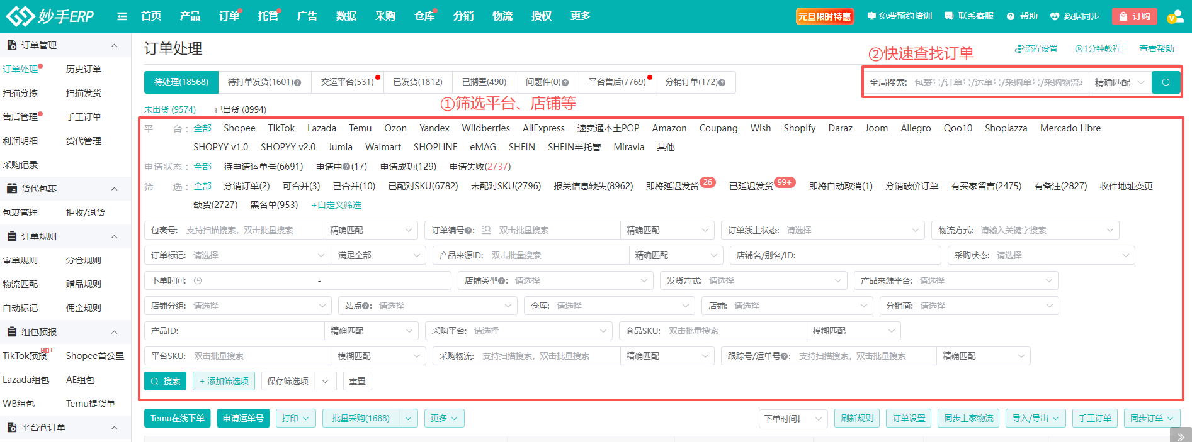Click the double-chevron icon at the bottom right
The image size is (1192, 442).
click(x=1180, y=436)
